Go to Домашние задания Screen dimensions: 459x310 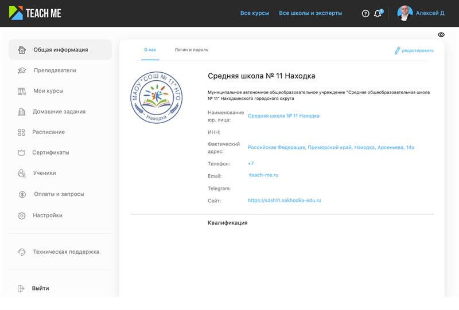click(59, 112)
